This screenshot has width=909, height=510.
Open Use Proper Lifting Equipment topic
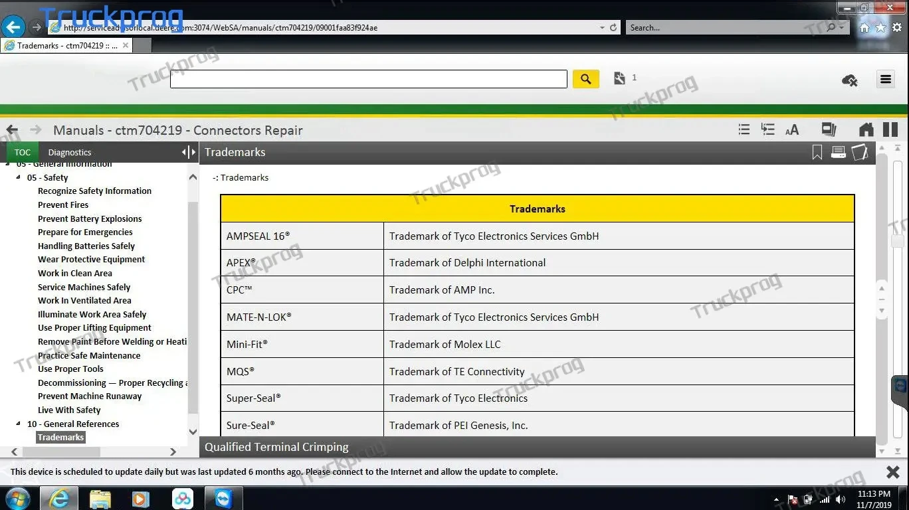[x=94, y=327]
